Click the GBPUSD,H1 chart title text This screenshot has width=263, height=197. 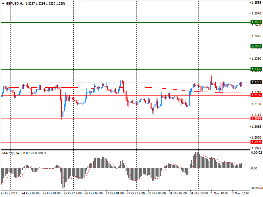(x=15, y=4)
